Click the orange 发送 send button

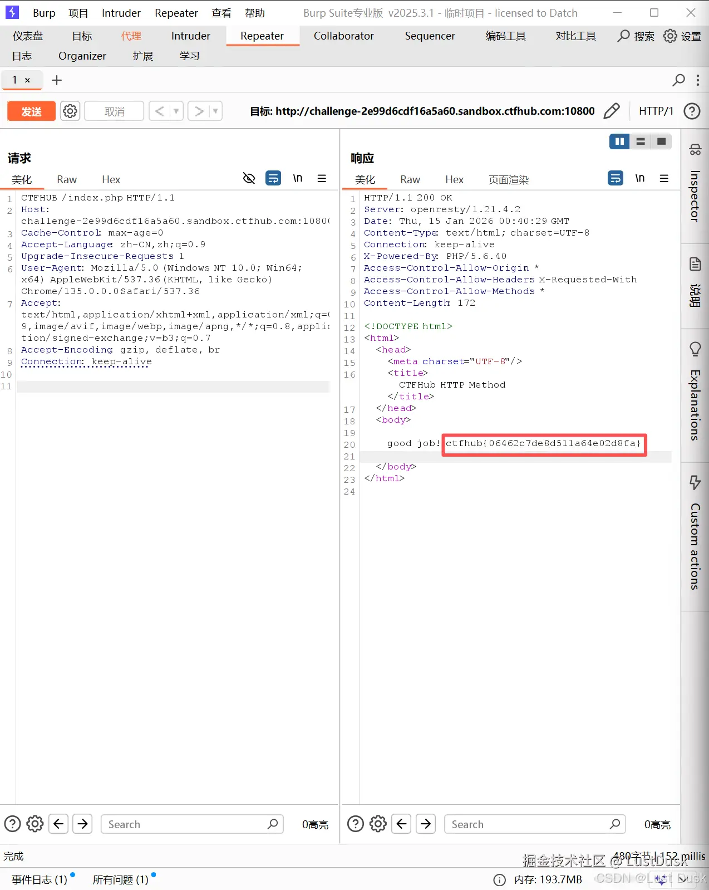(x=31, y=111)
